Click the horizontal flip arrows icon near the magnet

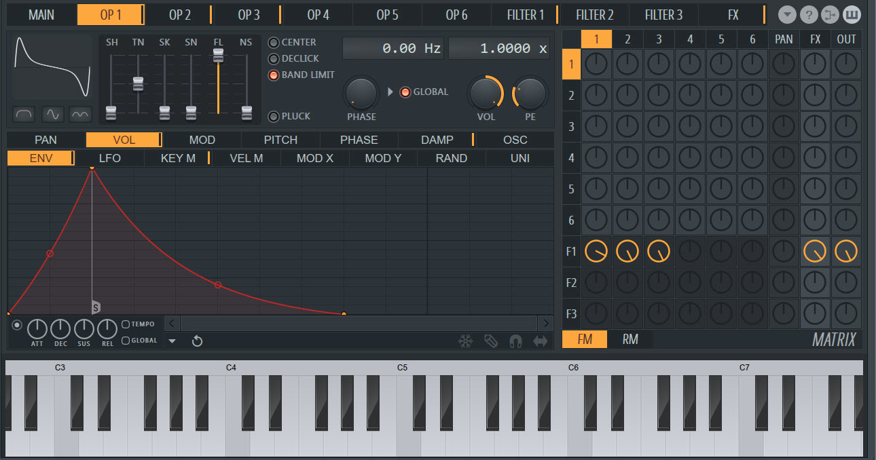(x=541, y=341)
